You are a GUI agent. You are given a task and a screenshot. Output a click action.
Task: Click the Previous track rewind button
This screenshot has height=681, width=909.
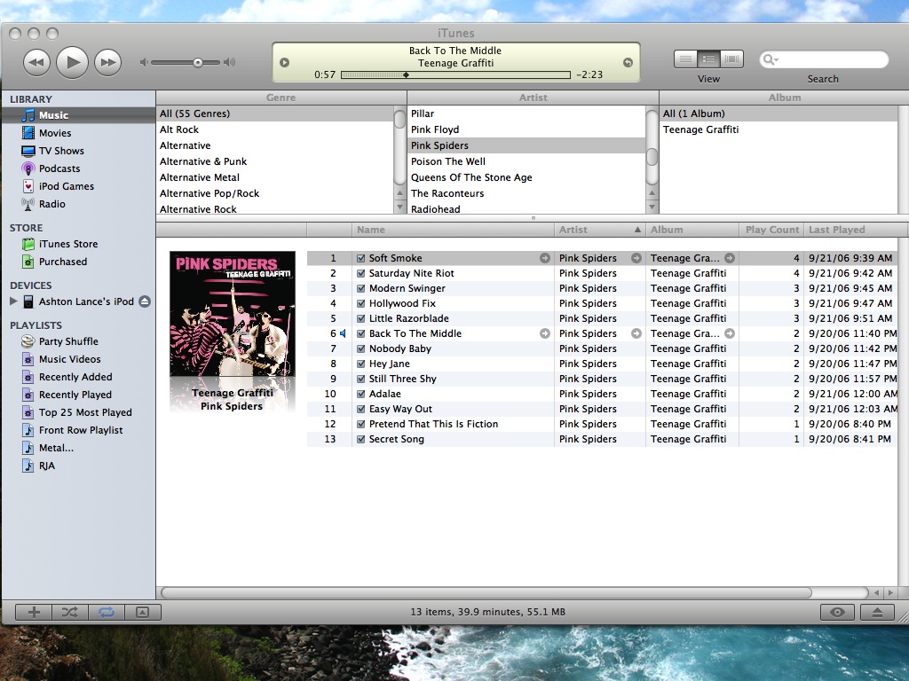(x=36, y=63)
